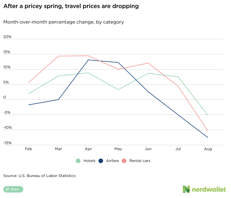This screenshot has height=198, width=231.
Task: Click the 20% y-axis label
Action: (7, 37)
